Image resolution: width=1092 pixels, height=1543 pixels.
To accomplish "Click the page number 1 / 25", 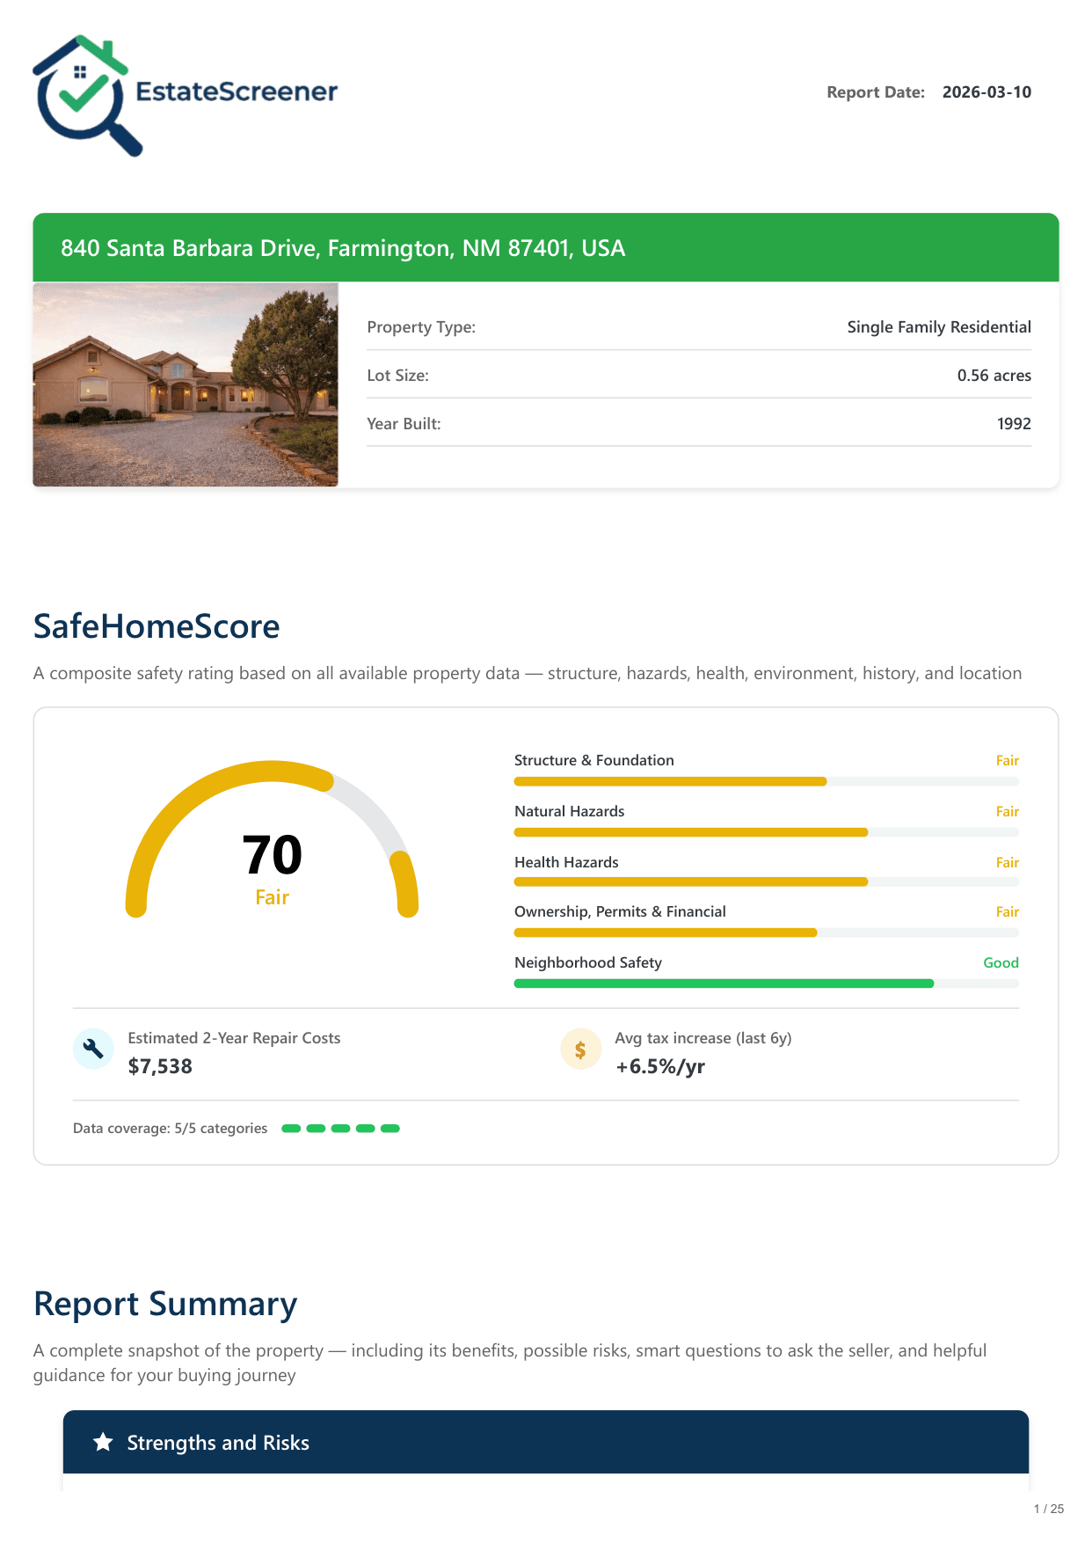I will click(1049, 1509).
